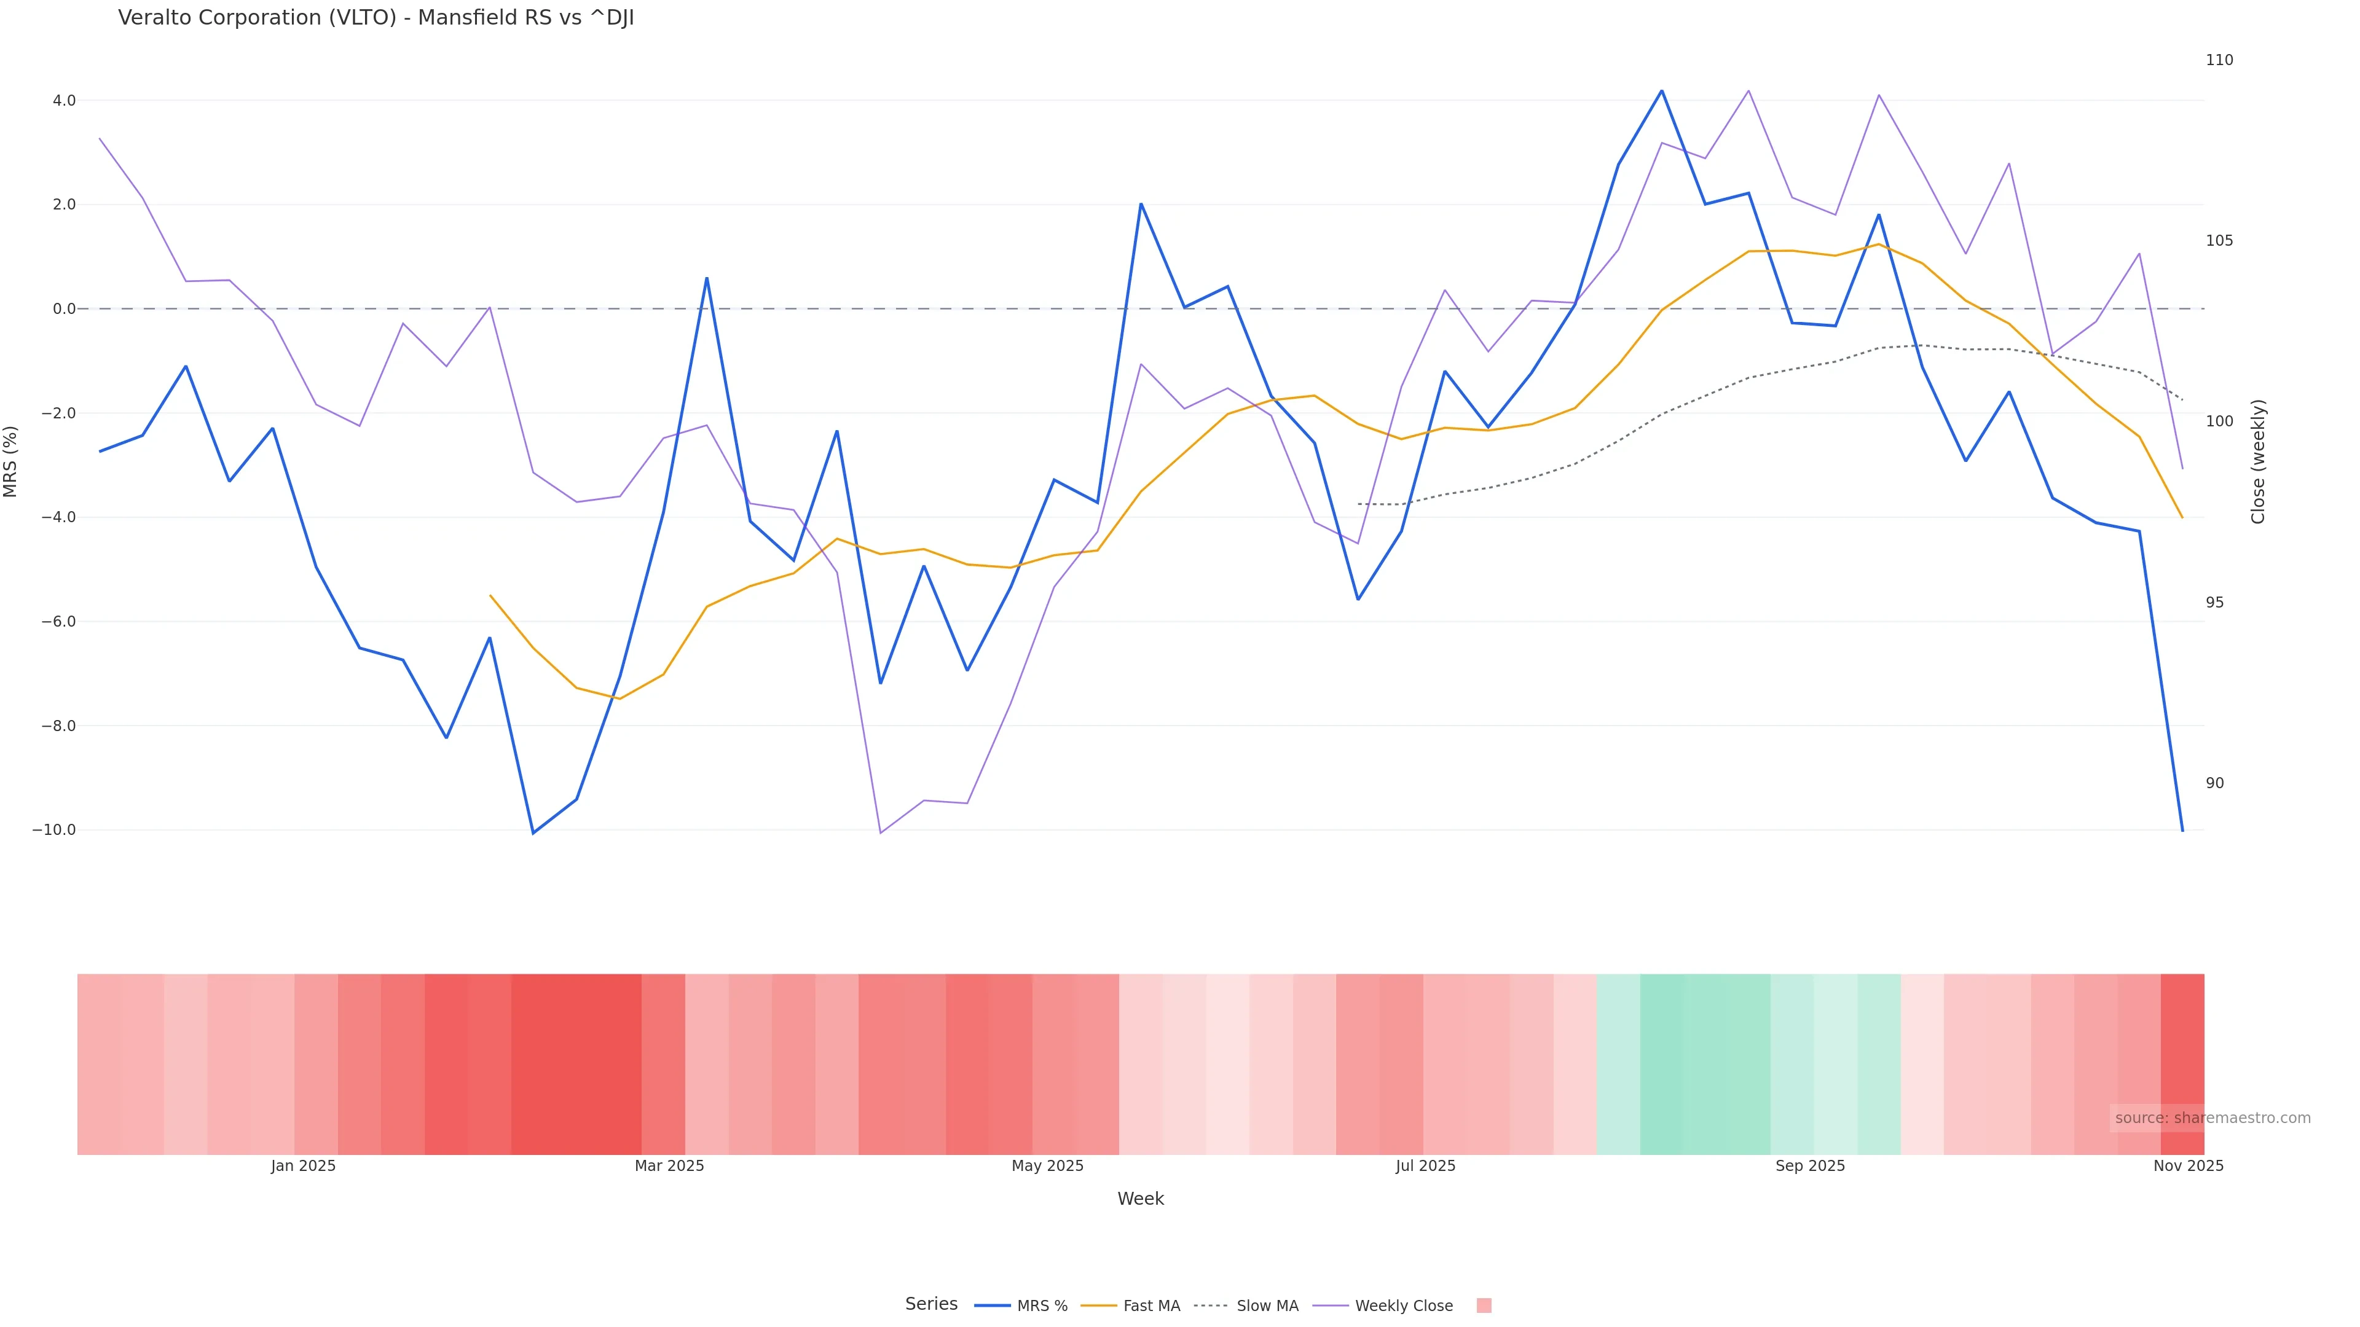Click the −10.0 tick on MRS axis

pos(54,830)
